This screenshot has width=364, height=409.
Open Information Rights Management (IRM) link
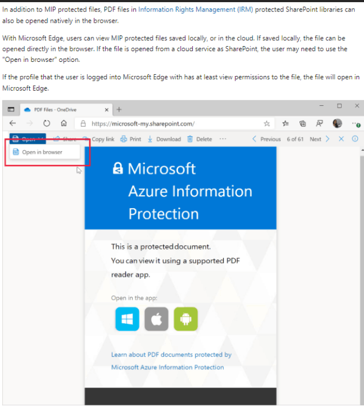[196, 9]
